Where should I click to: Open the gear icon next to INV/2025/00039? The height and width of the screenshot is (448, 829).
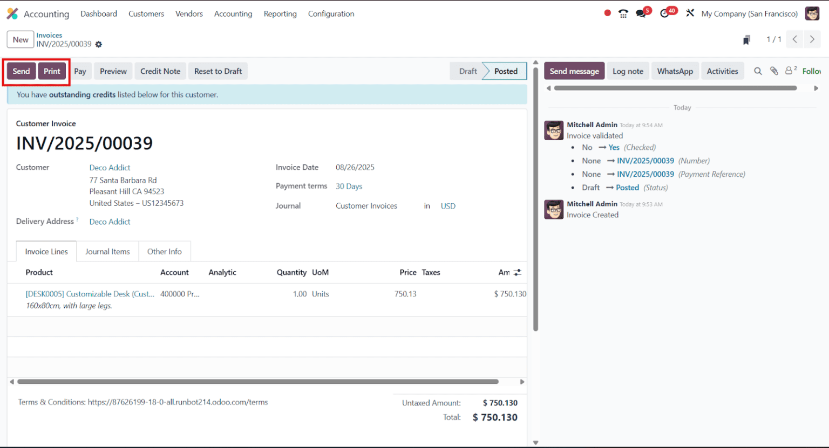click(x=98, y=44)
